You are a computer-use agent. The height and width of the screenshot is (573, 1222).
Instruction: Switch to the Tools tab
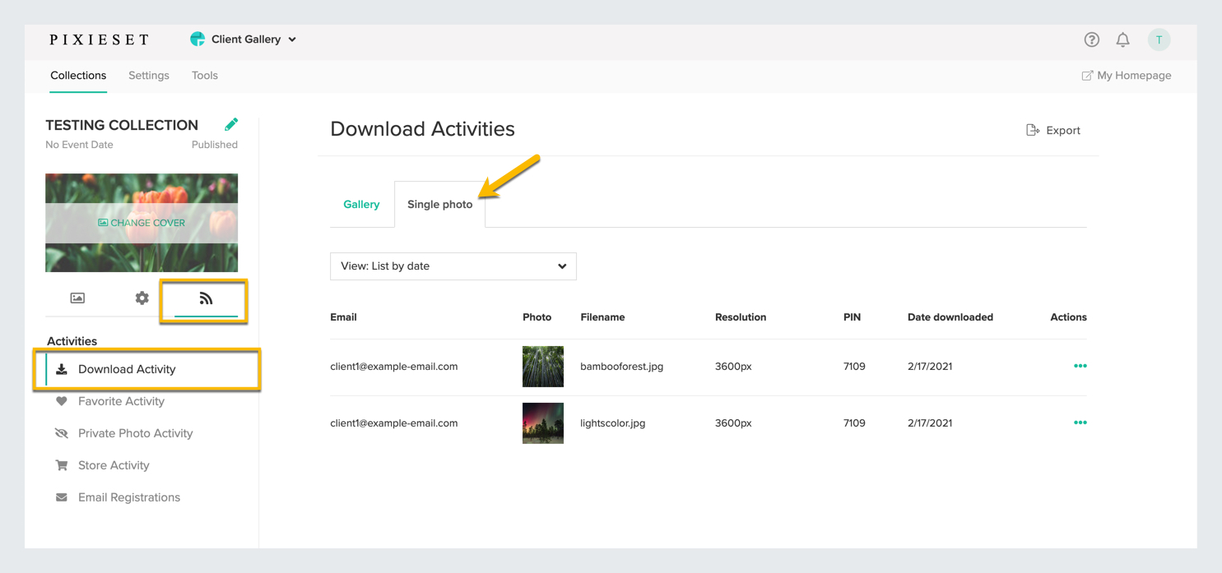tap(205, 76)
